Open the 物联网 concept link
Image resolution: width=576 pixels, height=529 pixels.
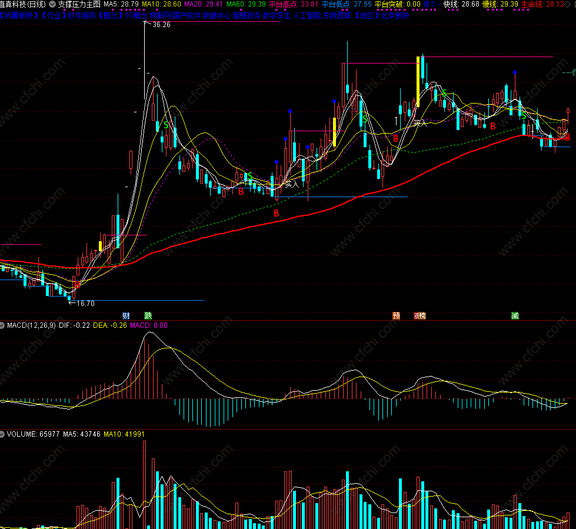[x=161, y=15]
